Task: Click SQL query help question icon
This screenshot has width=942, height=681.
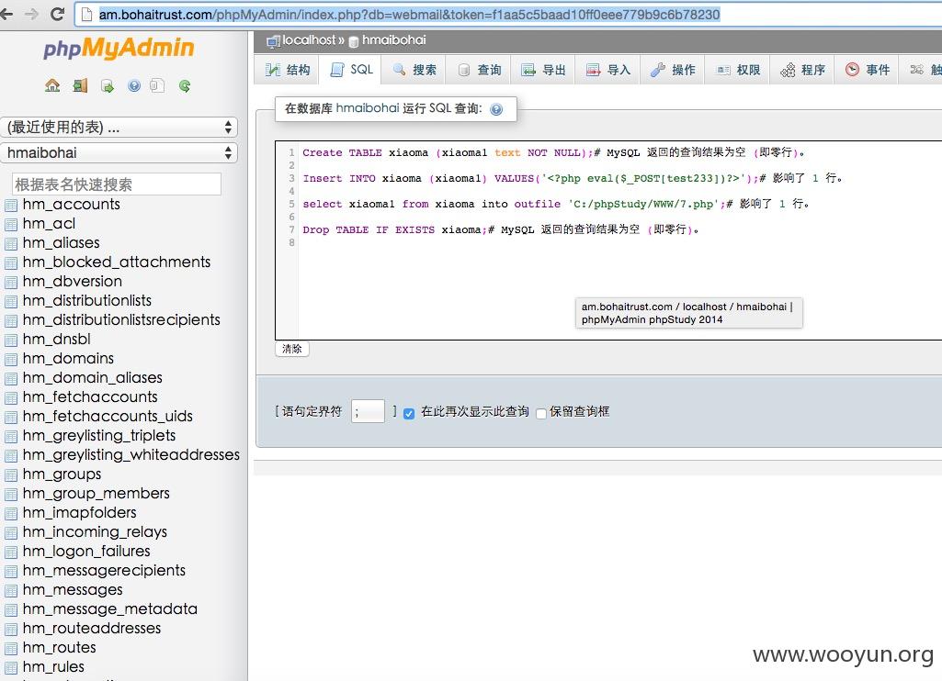Action: click(496, 109)
